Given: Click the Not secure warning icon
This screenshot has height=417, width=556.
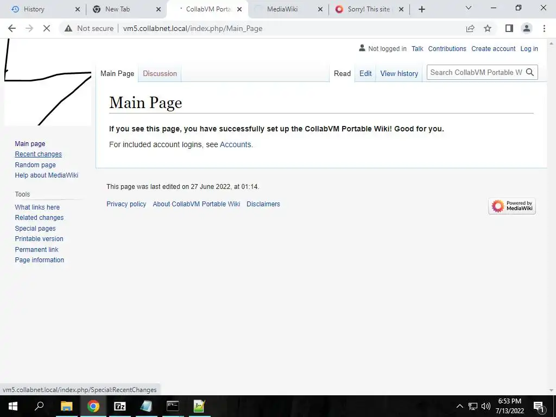Looking at the screenshot, I should (x=68, y=28).
